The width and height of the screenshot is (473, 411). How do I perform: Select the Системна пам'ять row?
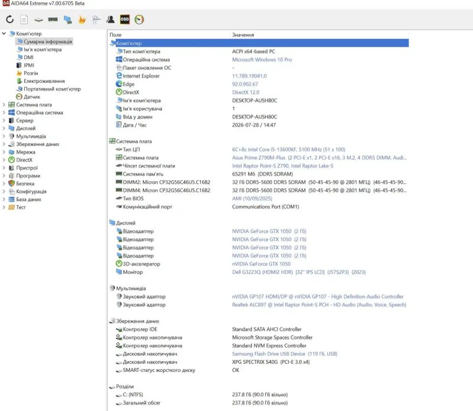click(259, 174)
